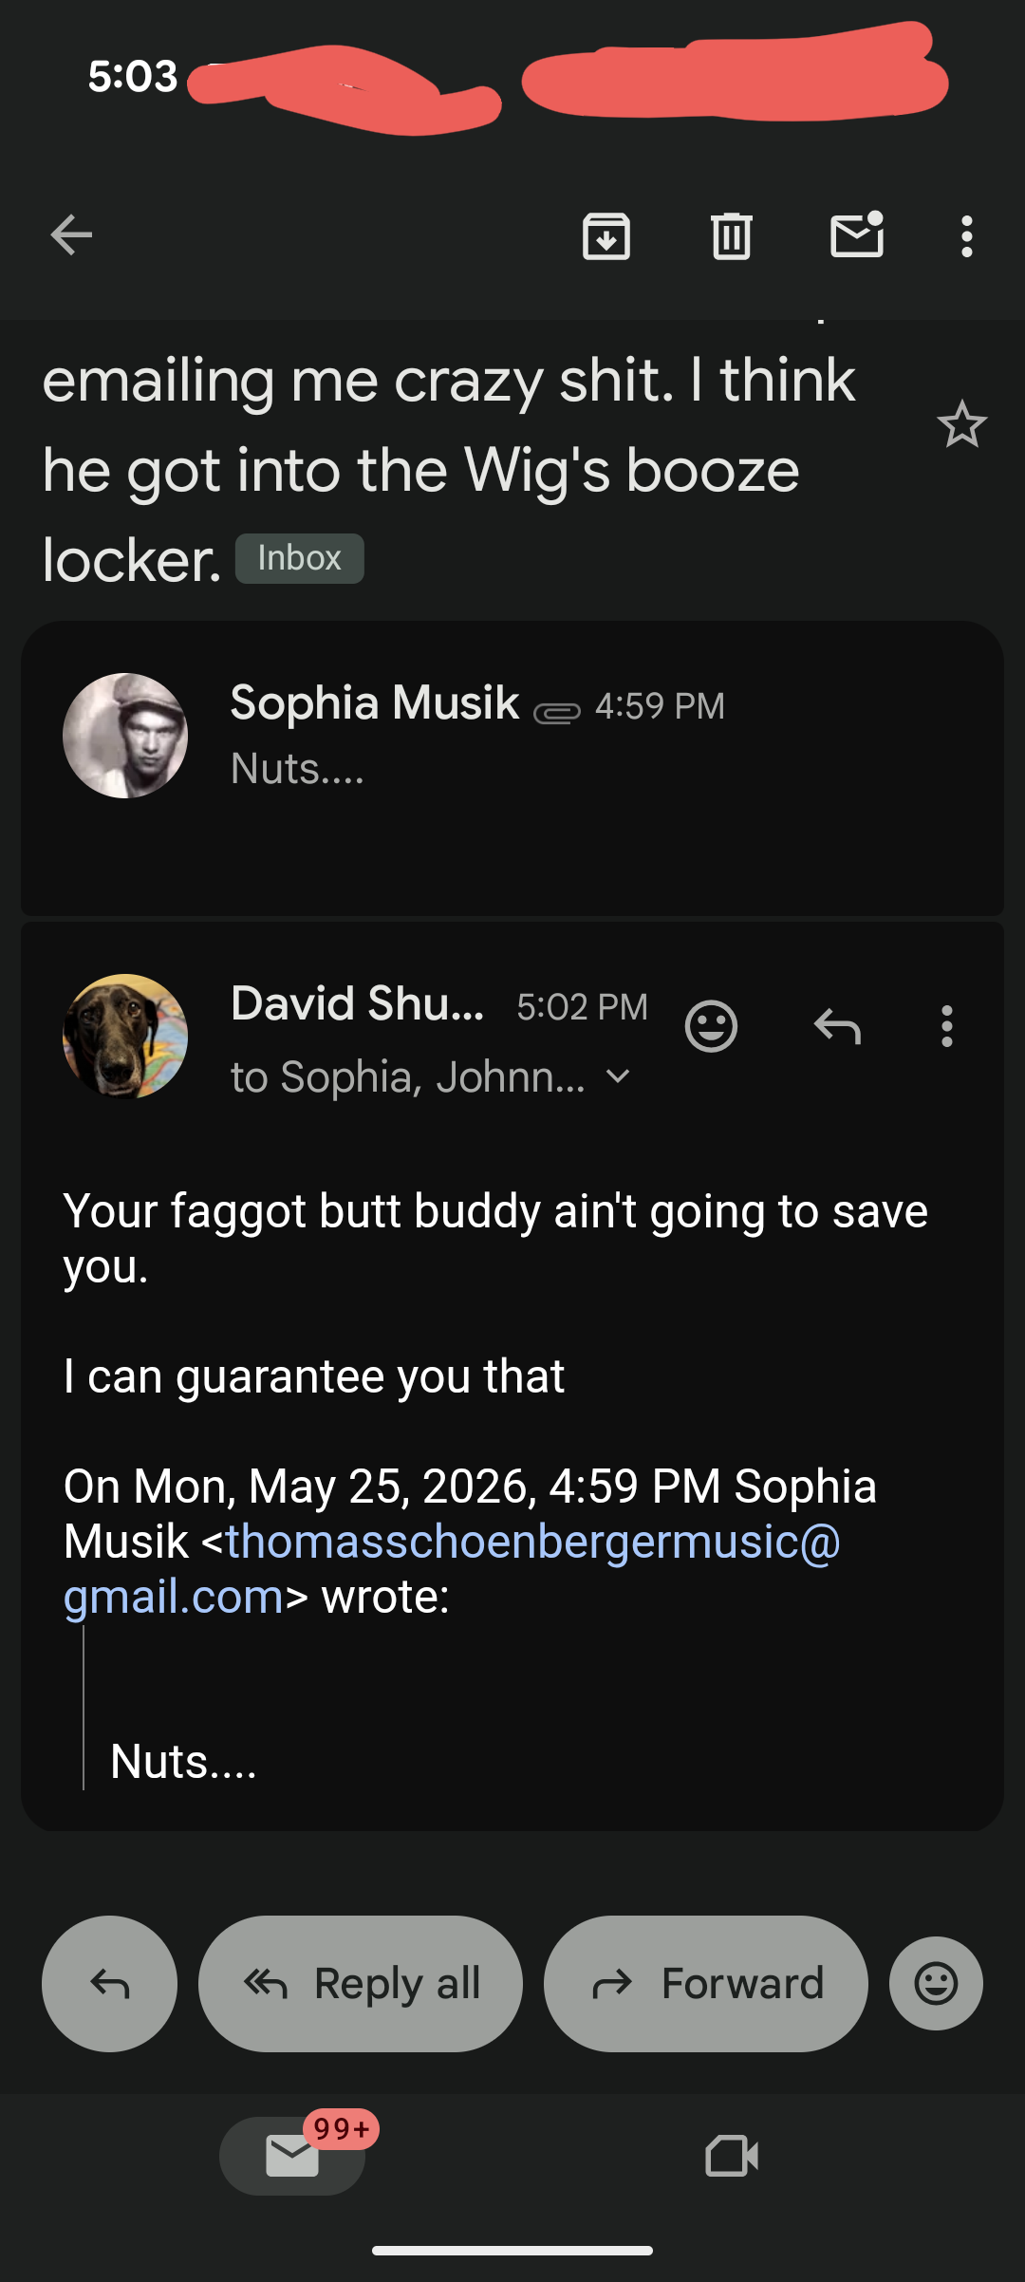Add emoji reaction to David's message
The image size is (1025, 2282).
point(711,1026)
